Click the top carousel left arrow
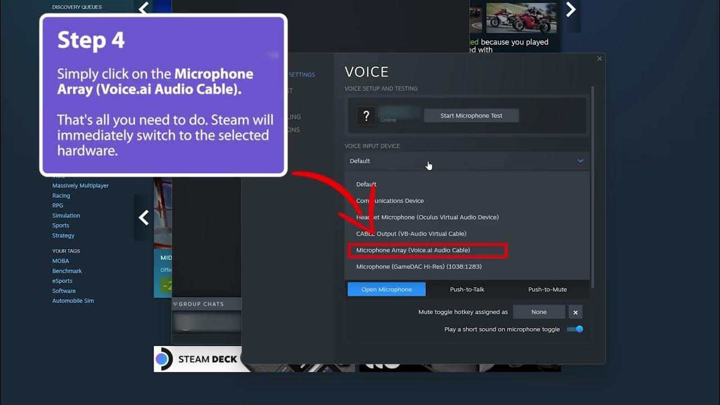Viewport: 720px width, 405px height. tap(144, 8)
